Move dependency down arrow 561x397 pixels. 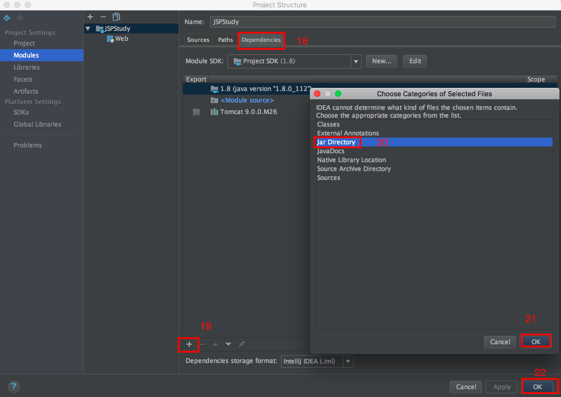coord(228,344)
